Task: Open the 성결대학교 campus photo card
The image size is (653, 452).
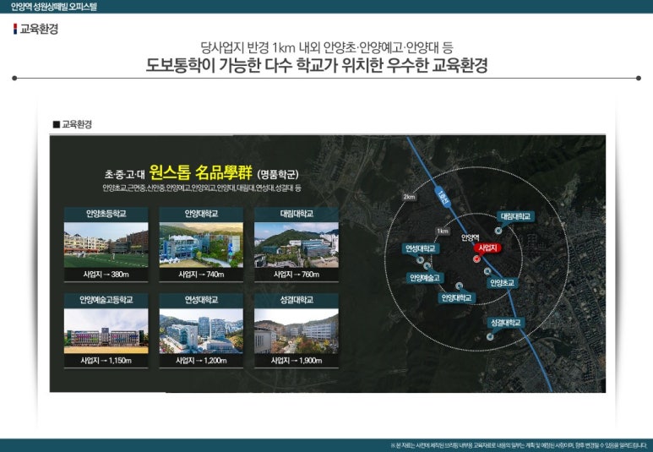Action: point(297,331)
